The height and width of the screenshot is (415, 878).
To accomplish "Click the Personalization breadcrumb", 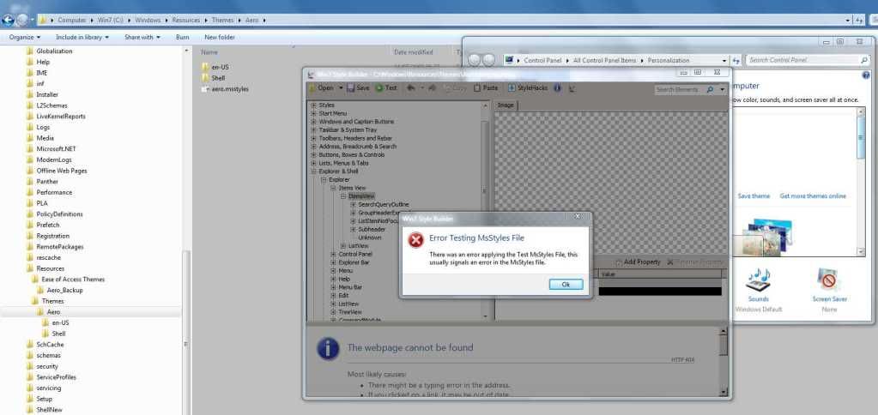I will click(x=668, y=60).
